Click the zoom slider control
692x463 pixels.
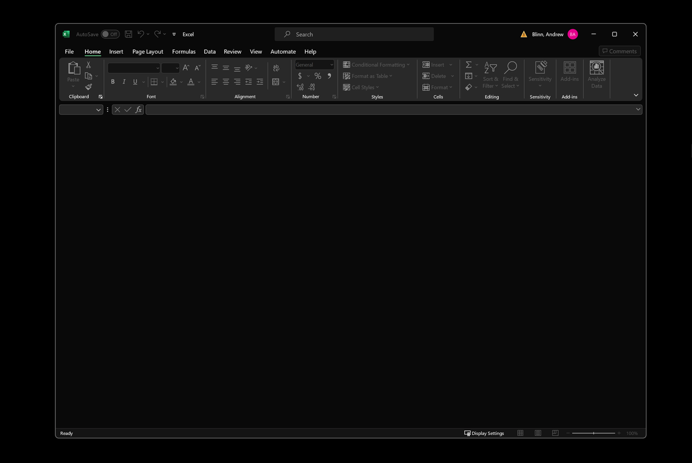[593, 433]
